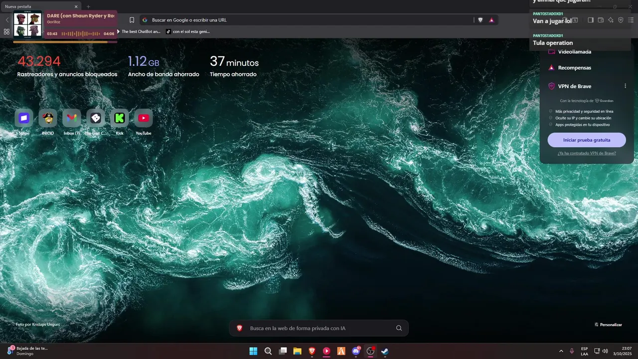638x359 pixels.
Task: Open the TikTok 'con el sol esta geni...' bookmark
Action: 188,31
